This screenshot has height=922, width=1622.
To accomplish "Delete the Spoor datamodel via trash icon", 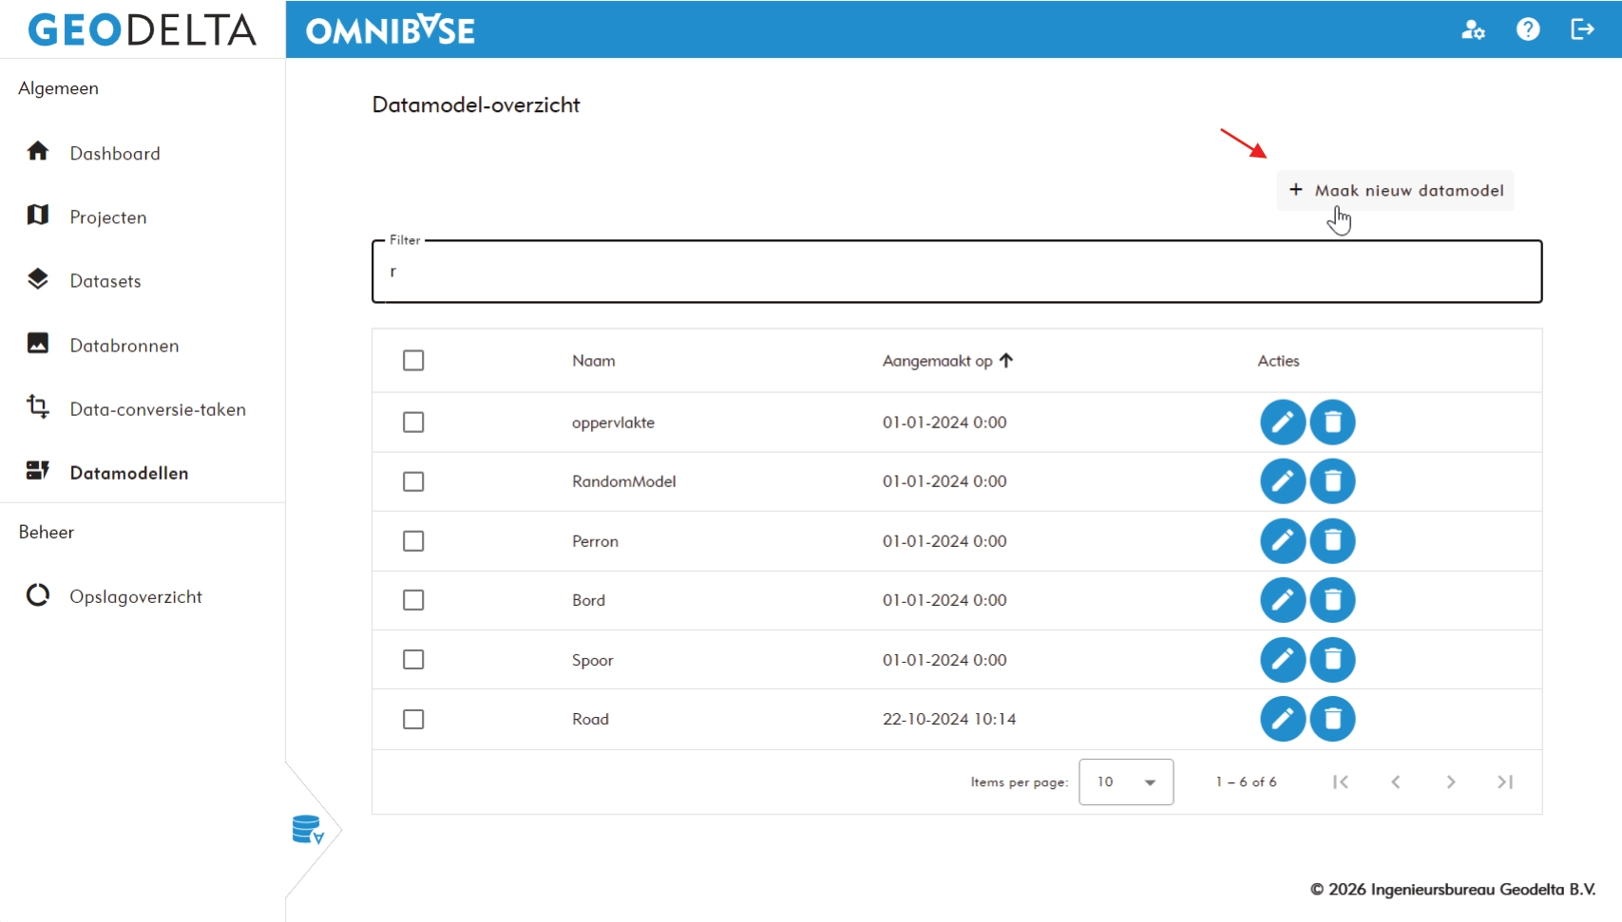I will coord(1332,660).
